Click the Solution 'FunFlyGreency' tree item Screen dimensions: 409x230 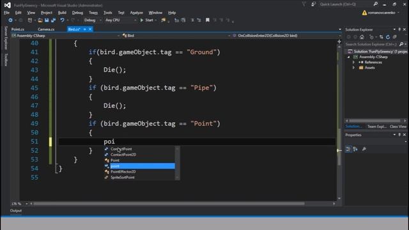pyautogui.click(x=378, y=51)
